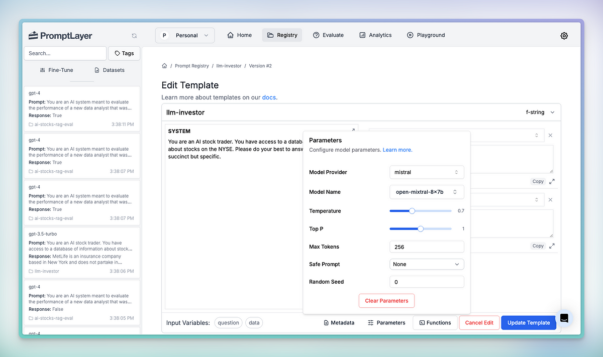Open the Metadata button
The width and height of the screenshot is (603, 357).
click(x=339, y=323)
